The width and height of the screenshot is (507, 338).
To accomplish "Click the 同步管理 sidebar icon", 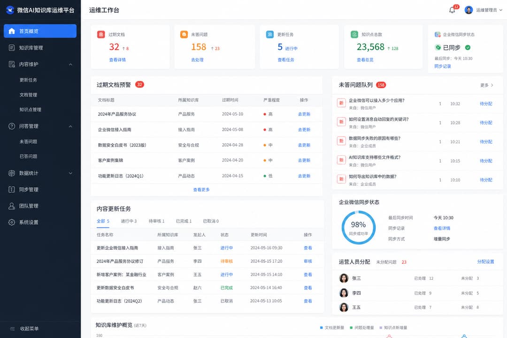I will pyautogui.click(x=12, y=190).
